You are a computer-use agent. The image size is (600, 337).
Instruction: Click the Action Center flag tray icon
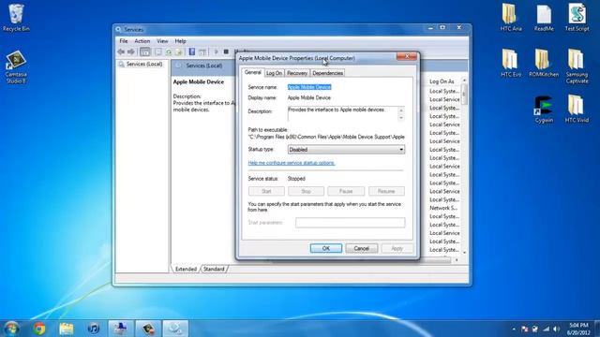pyautogui.click(x=525, y=329)
